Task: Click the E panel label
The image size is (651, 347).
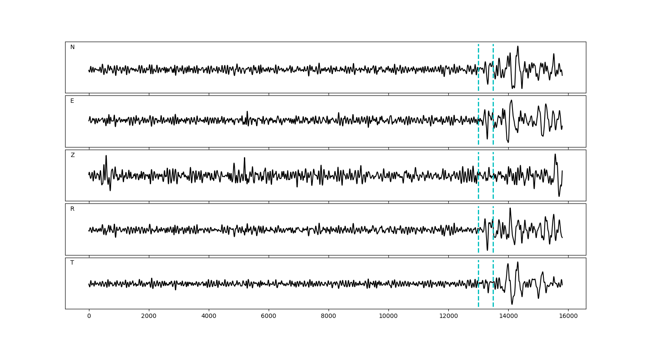Action: pos(72,101)
